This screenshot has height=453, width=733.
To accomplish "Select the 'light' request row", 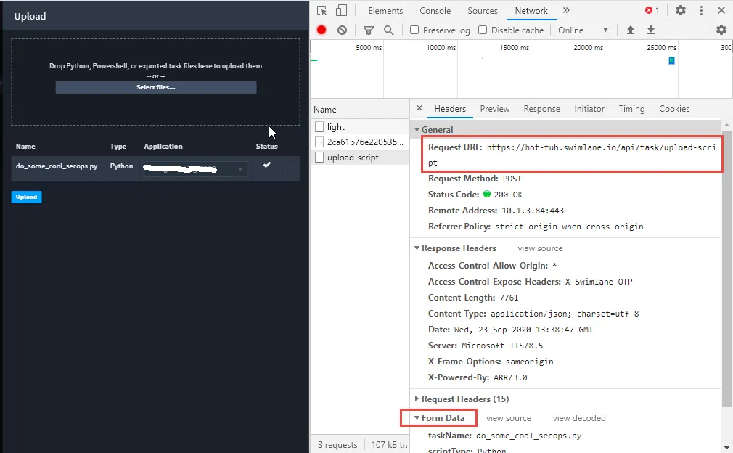I will tap(359, 127).
